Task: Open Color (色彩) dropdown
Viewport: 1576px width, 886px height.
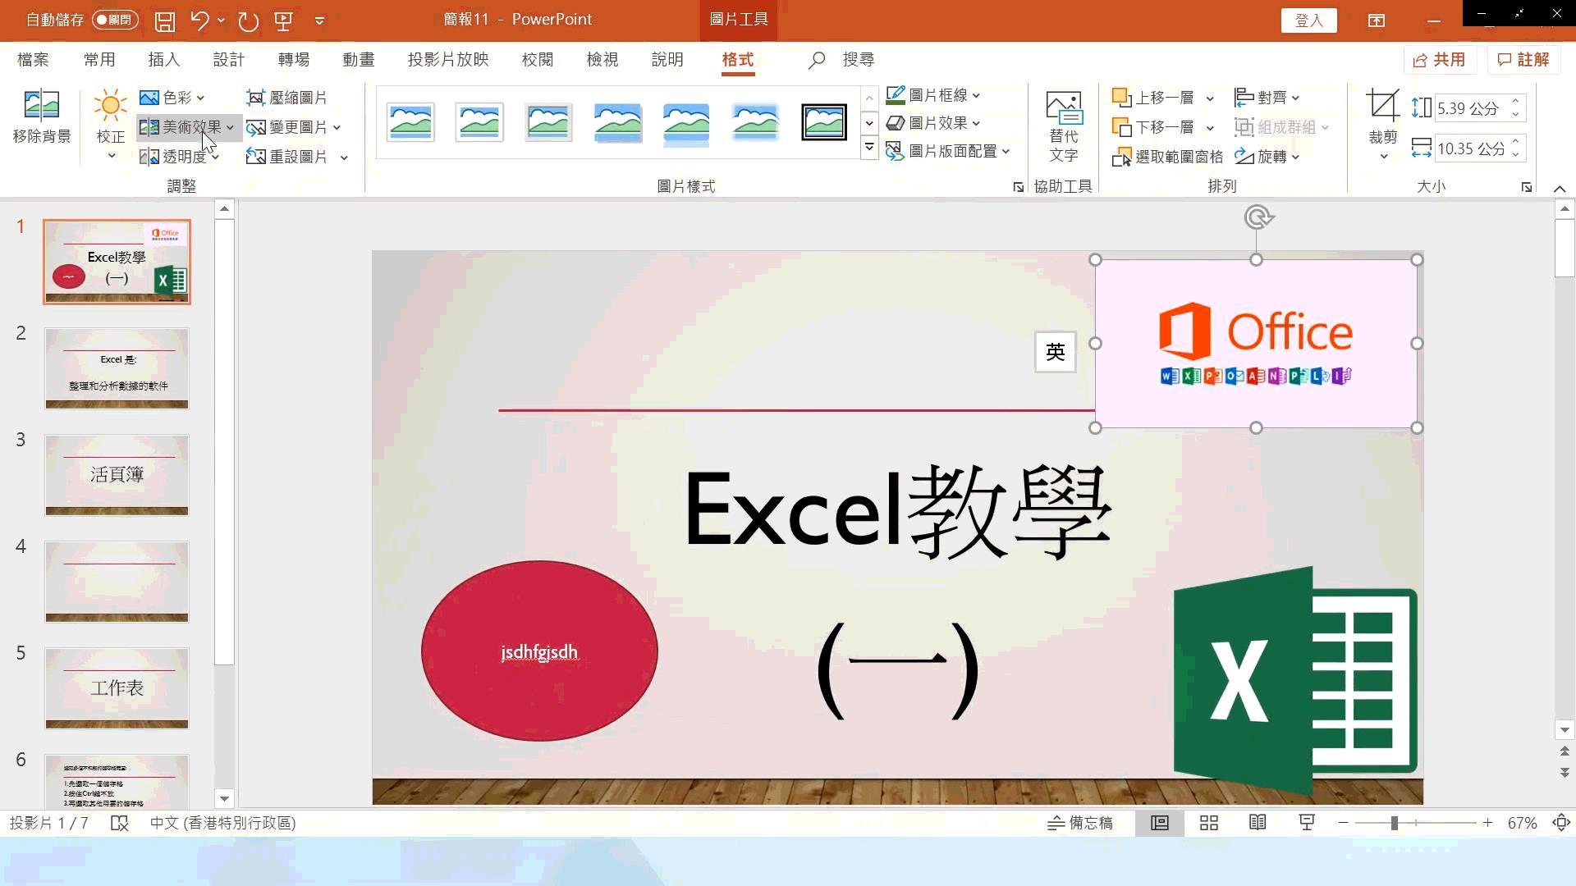Action: (x=172, y=98)
